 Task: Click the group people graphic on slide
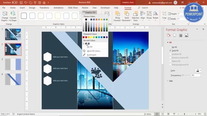[x=96, y=73]
